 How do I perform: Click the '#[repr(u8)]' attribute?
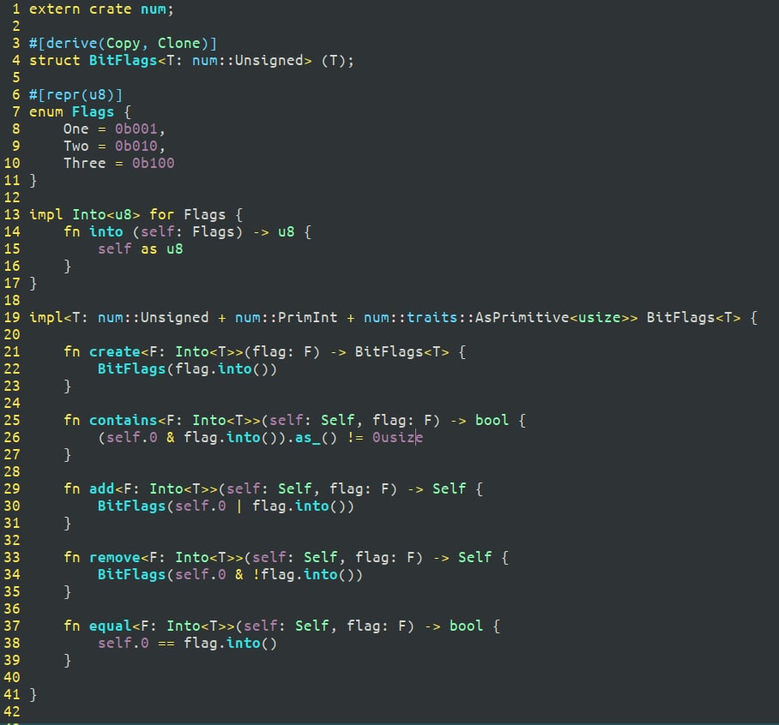(75, 95)
